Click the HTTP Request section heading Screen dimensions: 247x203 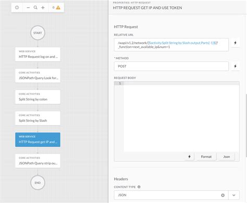[x=126, y=27]
